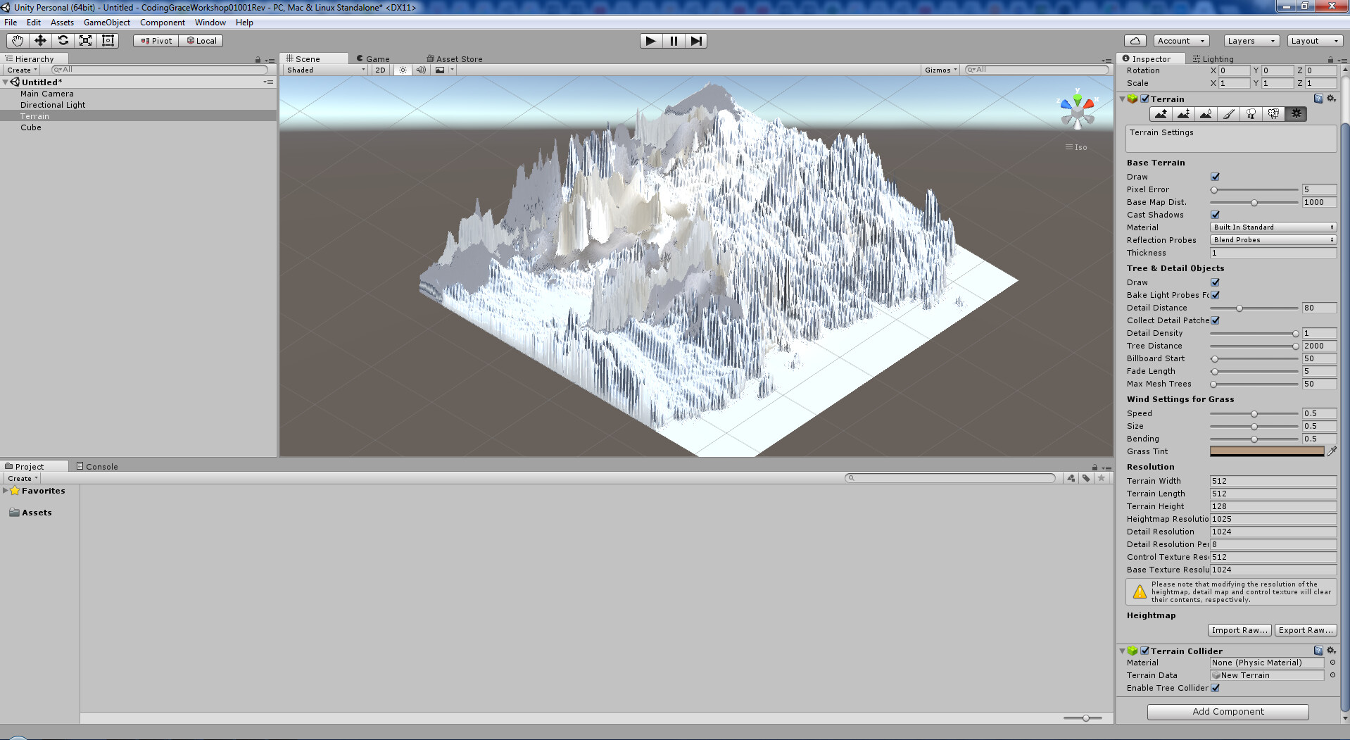This screenshot has width=1350, height=740.
Task: Toggle the scene lighting sun icon
Action: (403, 70)
